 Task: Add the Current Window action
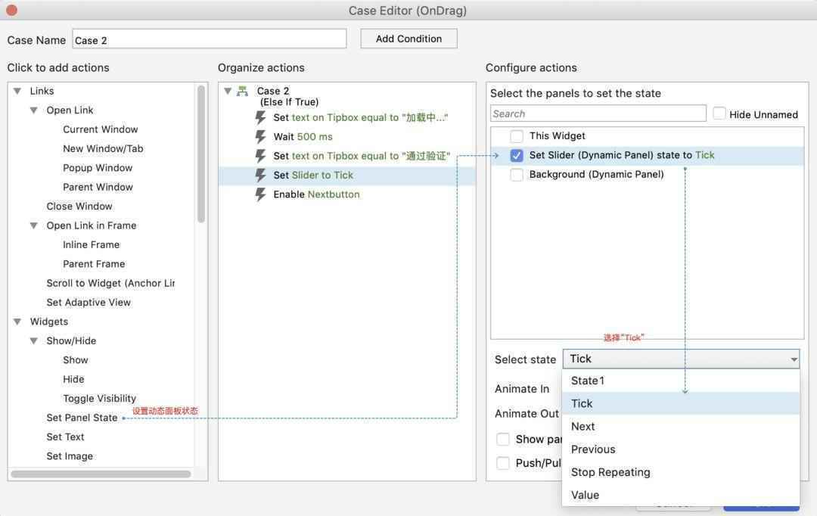click(x=101, y=129)
